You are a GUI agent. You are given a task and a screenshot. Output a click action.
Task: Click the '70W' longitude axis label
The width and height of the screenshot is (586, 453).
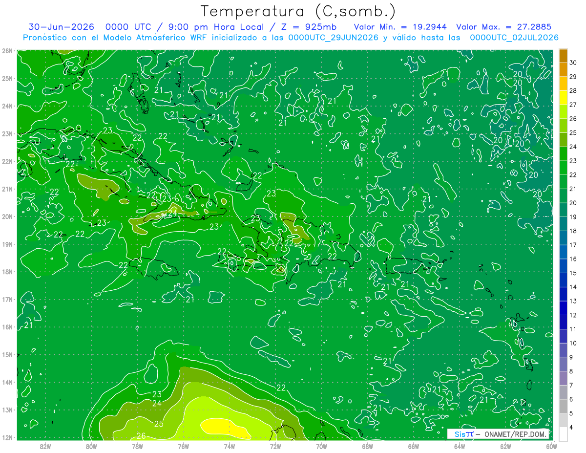pyautogui.click(x=321, y=446)
